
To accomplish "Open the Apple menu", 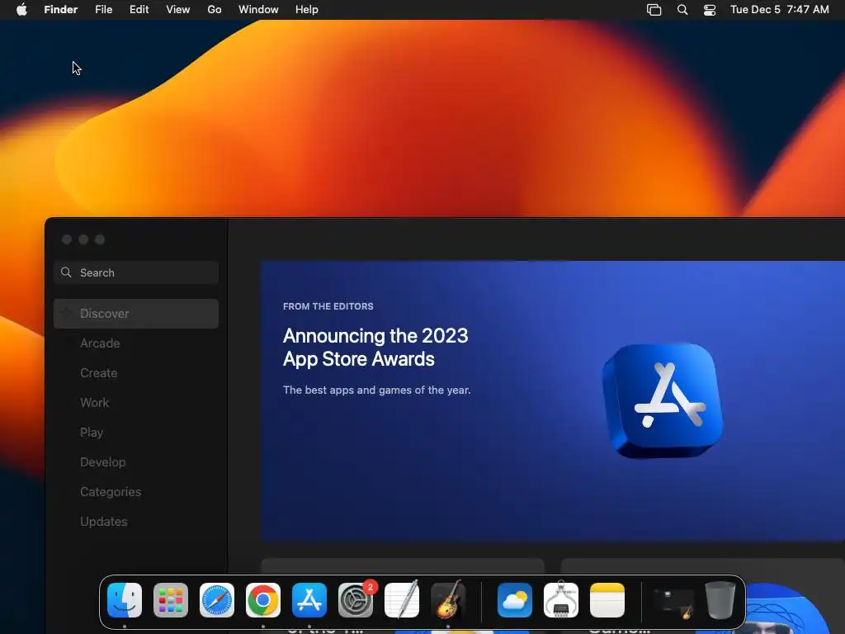I will 21,10.
